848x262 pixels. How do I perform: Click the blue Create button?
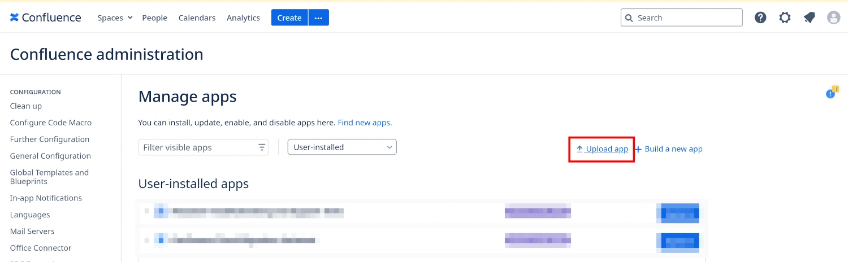tap(289, 18)
